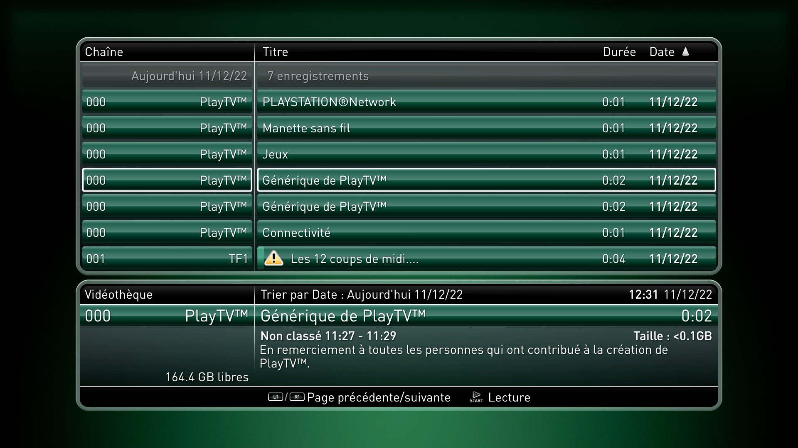Click Page précédente/suivante label
This screenshot has width=798, height=448.
[x=379, y=397]
